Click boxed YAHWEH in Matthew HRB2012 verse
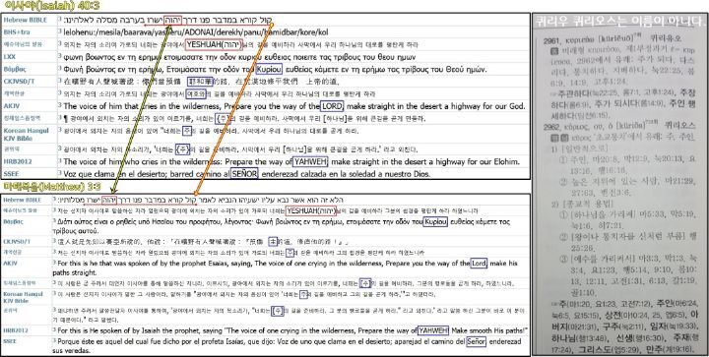The image size is (709, 357). point(433,329)
